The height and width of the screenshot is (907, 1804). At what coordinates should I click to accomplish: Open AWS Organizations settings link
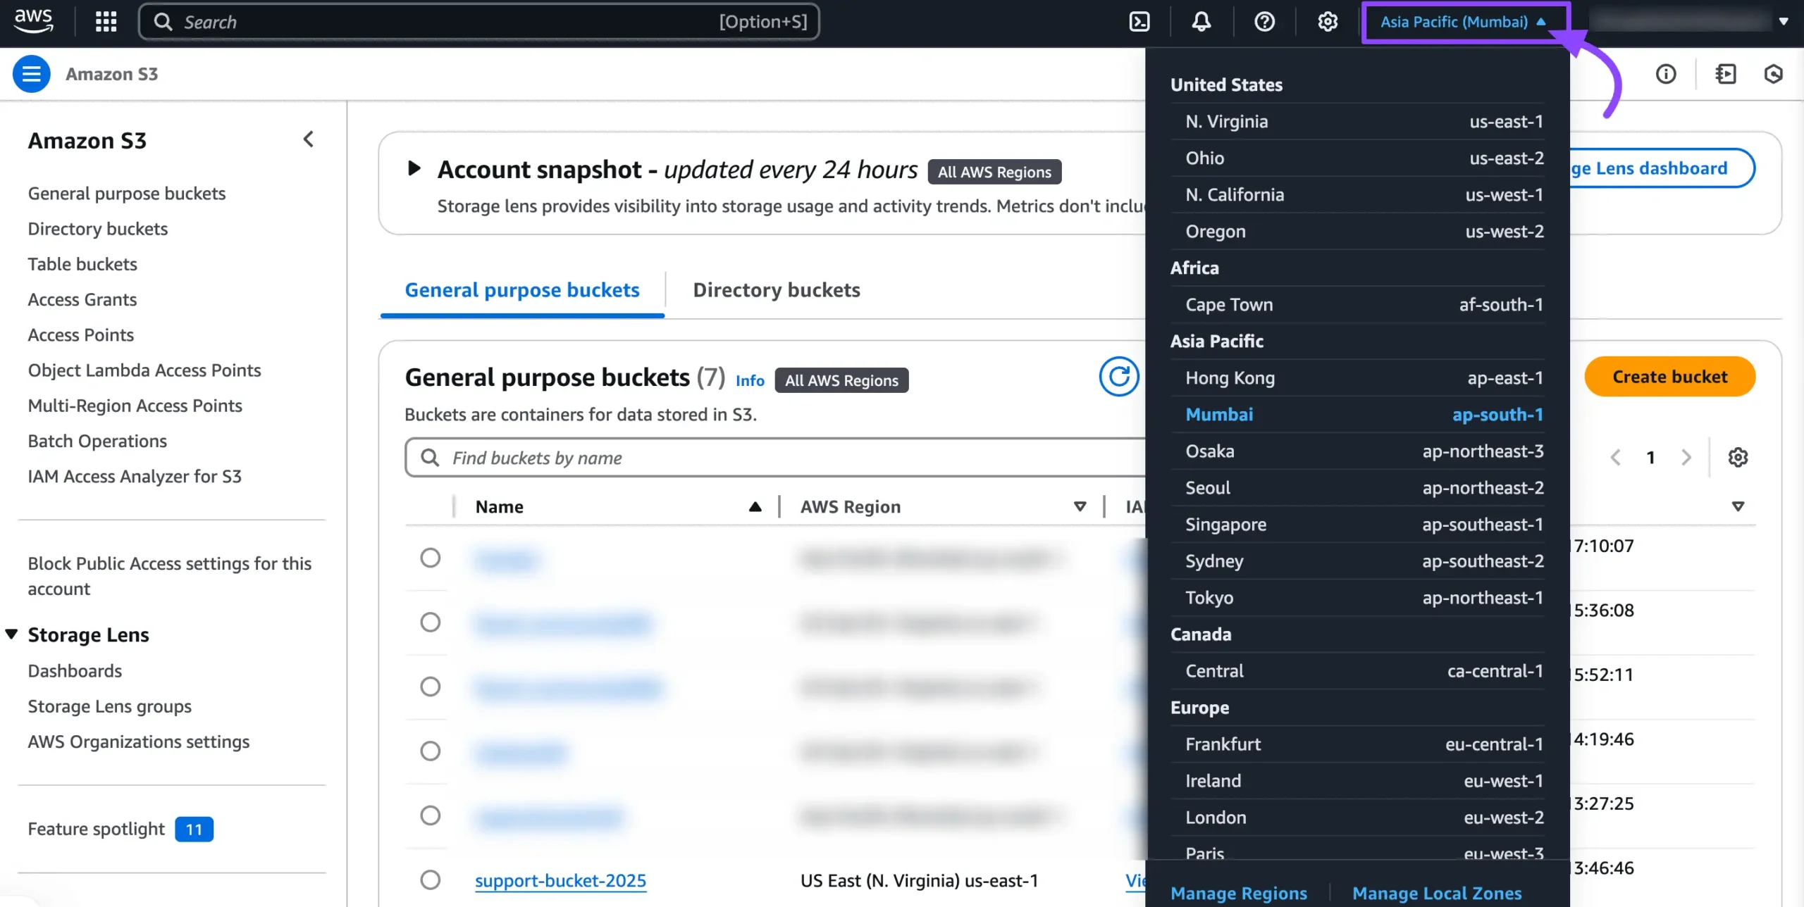(x=139, y=742)
